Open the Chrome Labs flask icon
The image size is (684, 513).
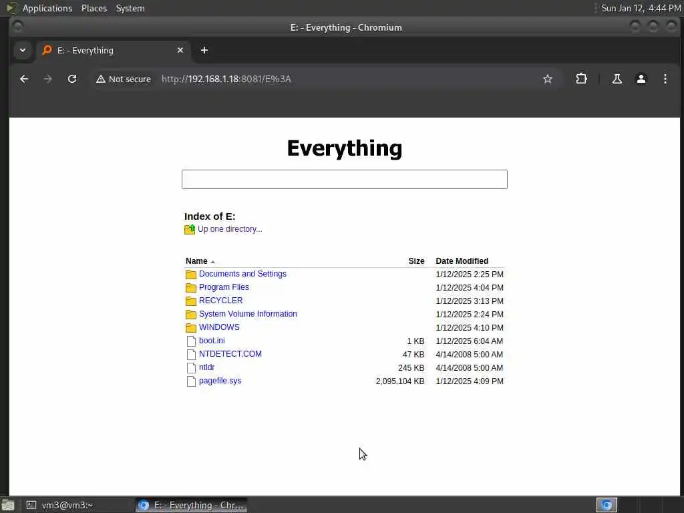click(617, 79)
